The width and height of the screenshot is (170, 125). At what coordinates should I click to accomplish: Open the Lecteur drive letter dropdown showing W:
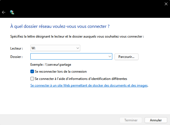click(x=55, y=48)
